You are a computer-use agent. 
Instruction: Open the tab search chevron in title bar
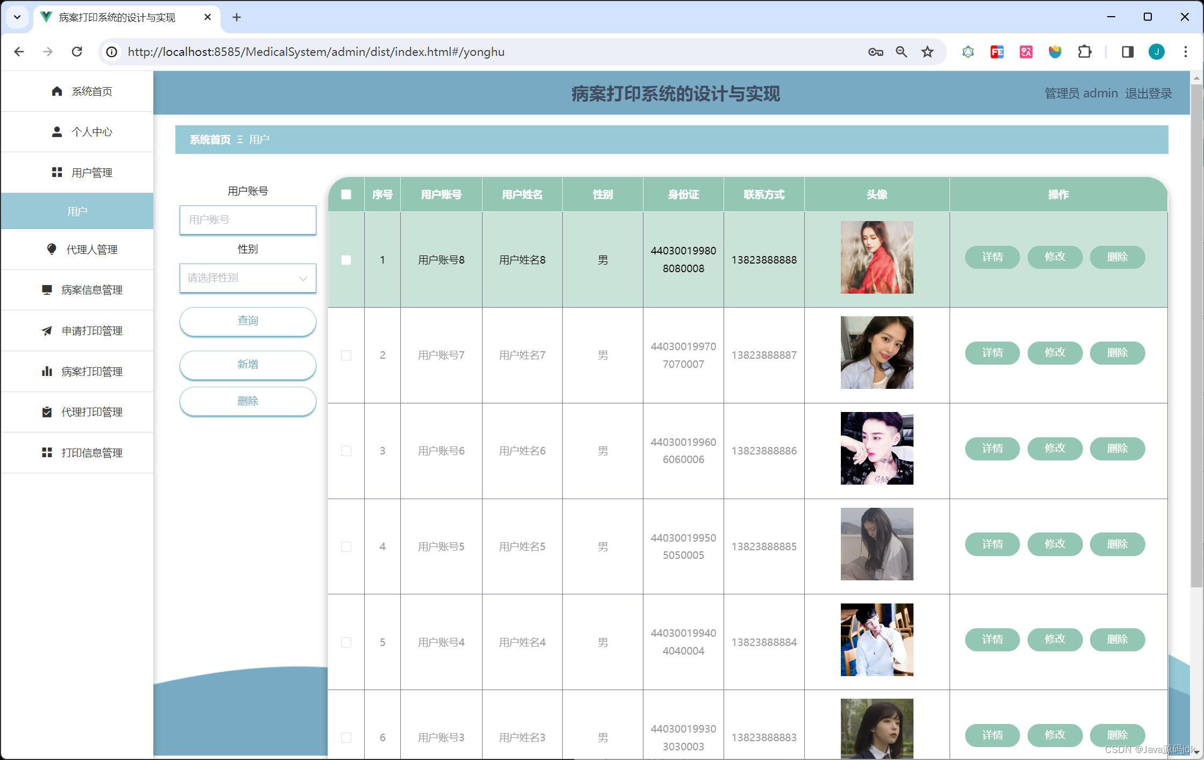tap(17, 17)
